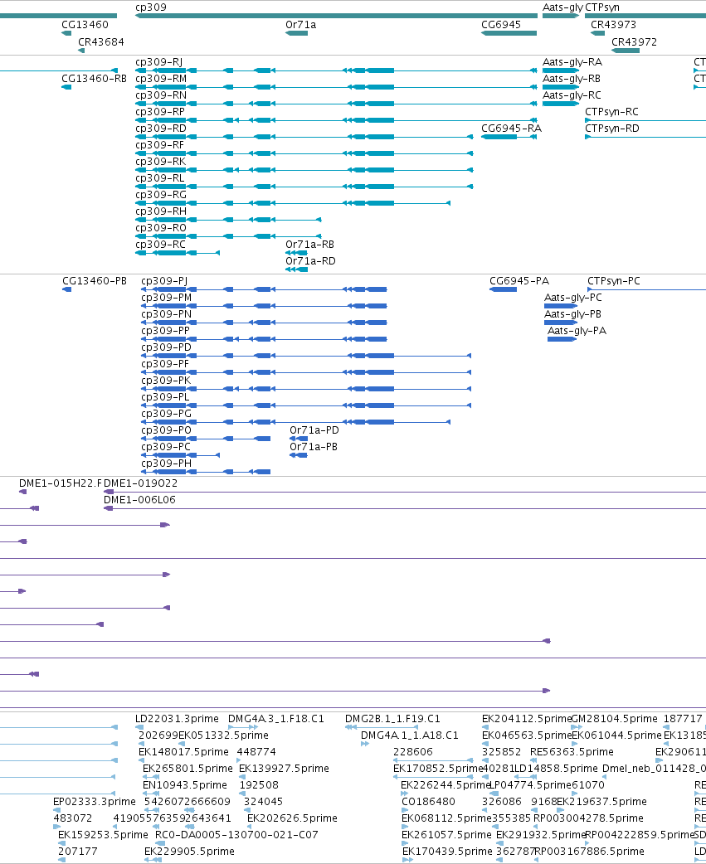
Task: Open EST label EK148017.5prime
Action: pos(183,751)
